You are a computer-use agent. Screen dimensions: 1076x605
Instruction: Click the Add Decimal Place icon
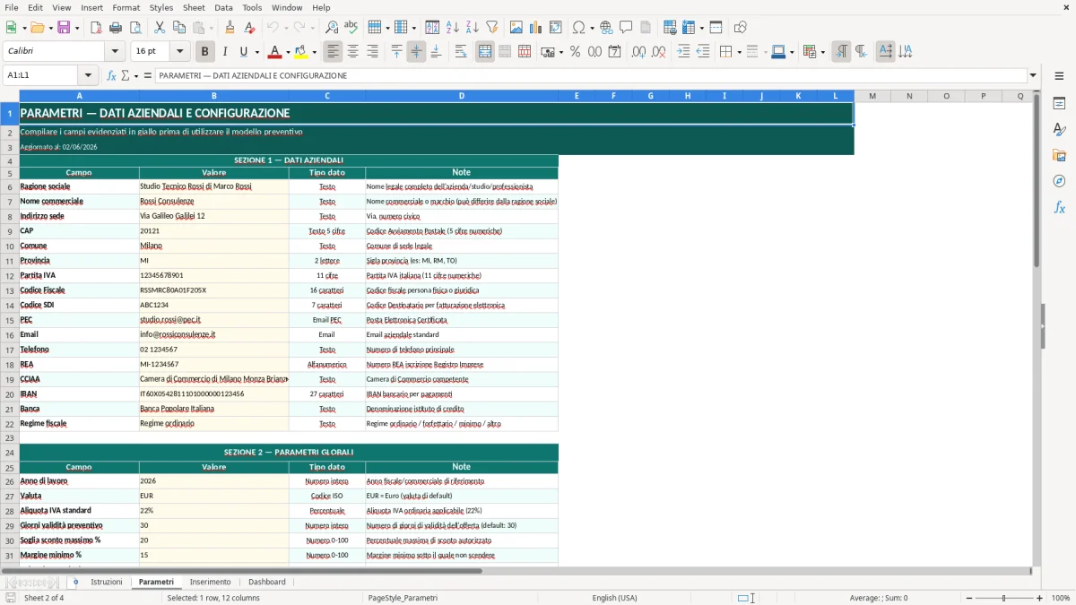638,52
